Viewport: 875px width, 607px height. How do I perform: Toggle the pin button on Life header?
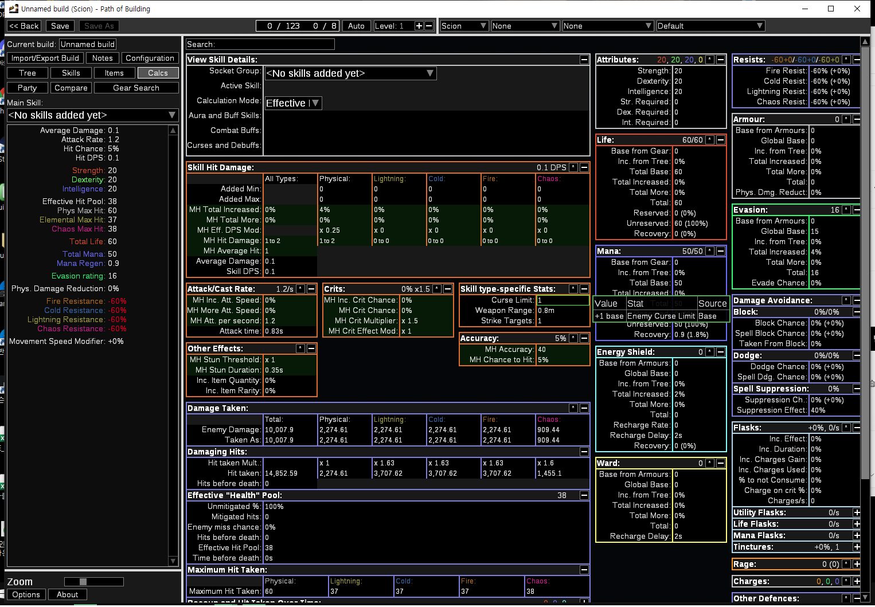pyautogui.click(x=710, y=140)
